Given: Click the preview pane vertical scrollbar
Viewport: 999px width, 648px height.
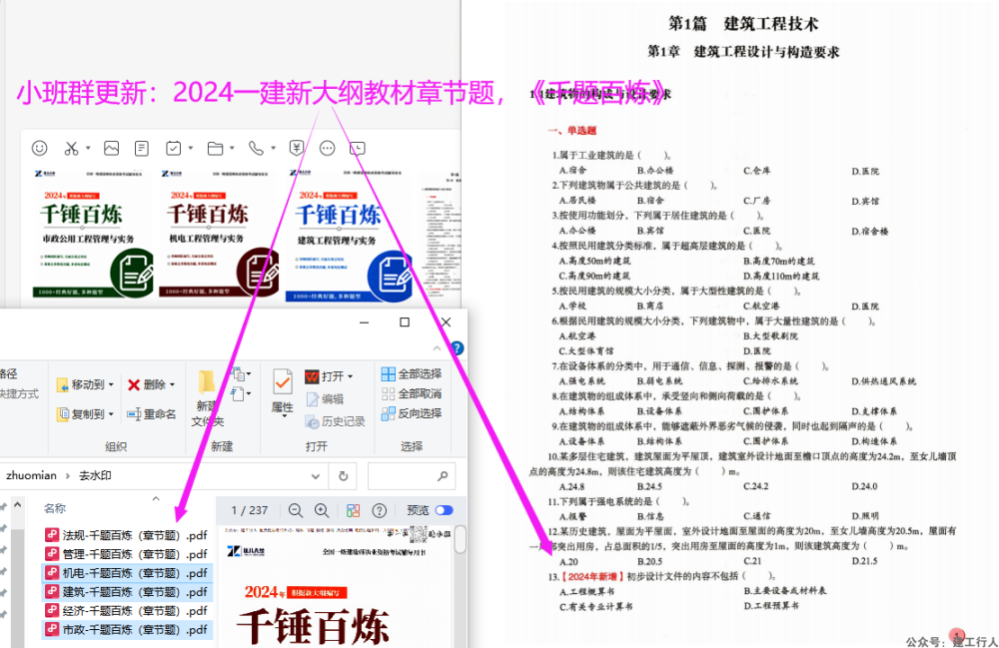Looking at the screenshot, I should [x=460, y=540].
